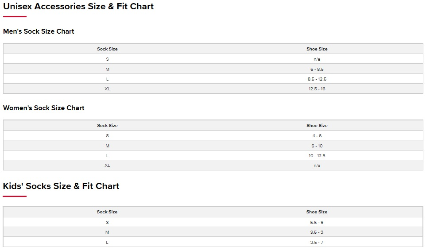Click men's XL shoe size 12.5 - 16
This screenshot has width=430, height=251.
(317, 89)
